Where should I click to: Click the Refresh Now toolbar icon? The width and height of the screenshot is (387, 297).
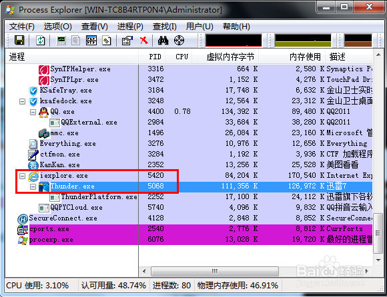pyautogui.click(x=40, y=41)
